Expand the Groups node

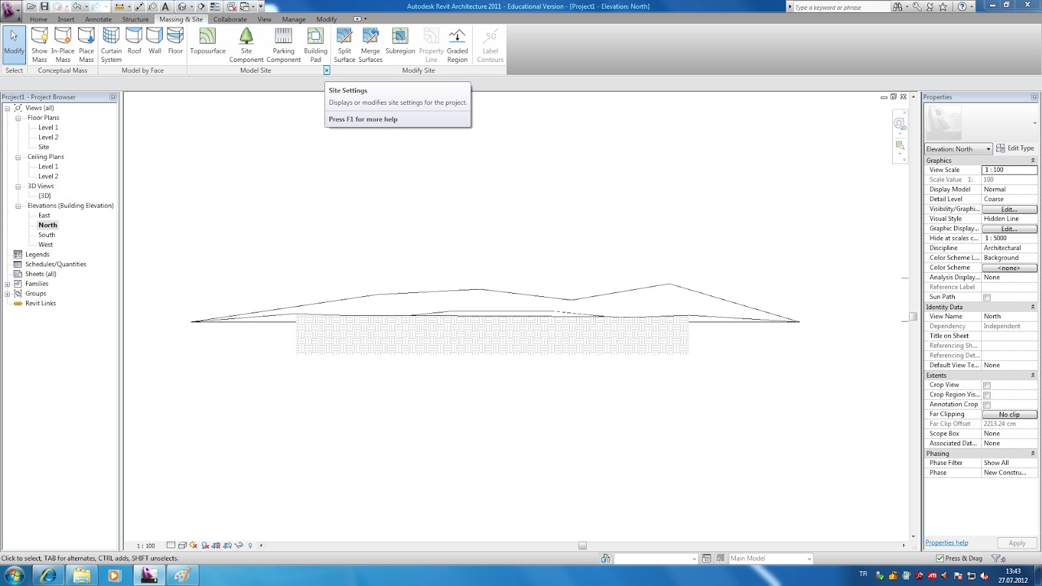[x=8, y=294]
